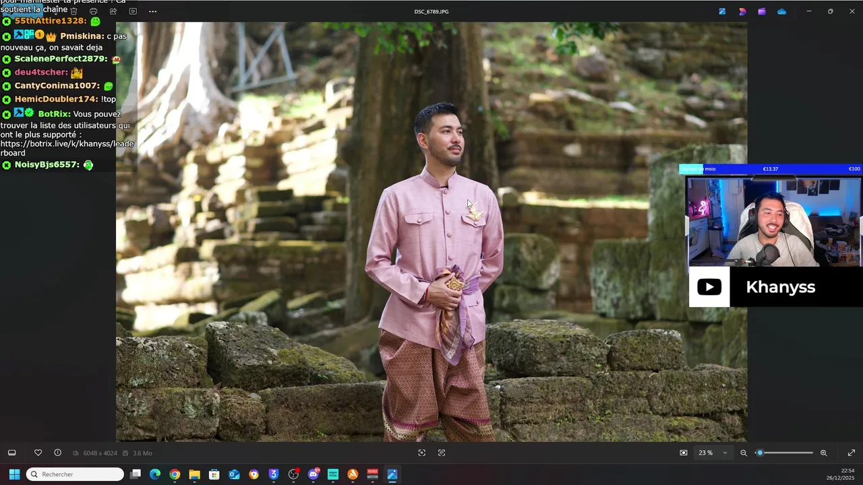Click username HemicDoubler174 in the chat overlay
Image resolution: width=863 pixels, height=485 pixels.
pyautogui.click(x=56, y=99)
